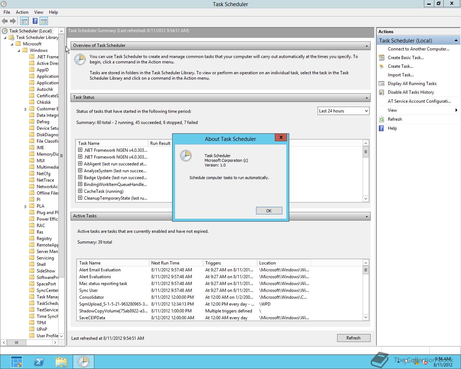Sort by the Next Run Time column header
The height and width of the screenshot is (369, 461).
[176, 263]
